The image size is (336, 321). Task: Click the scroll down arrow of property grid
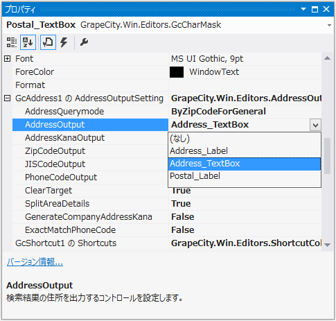tap(327, 245)
